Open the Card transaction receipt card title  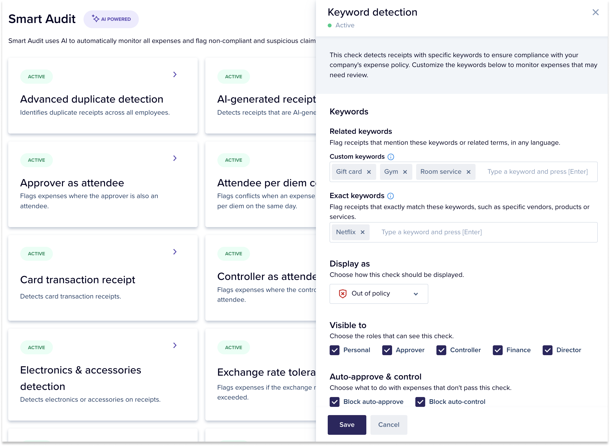(x=77, y=280)
